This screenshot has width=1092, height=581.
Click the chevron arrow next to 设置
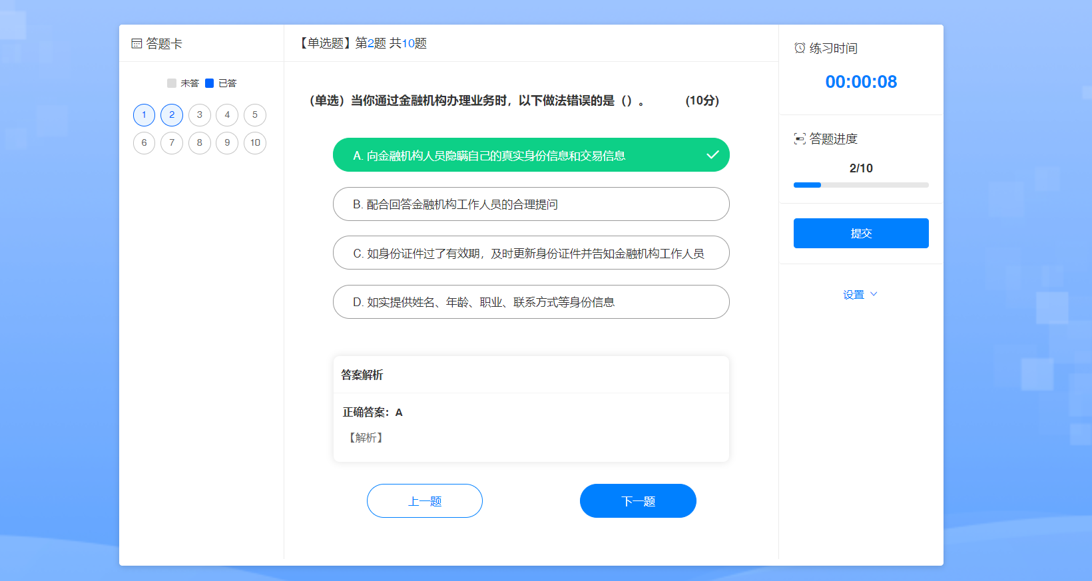tap(874, 294)
